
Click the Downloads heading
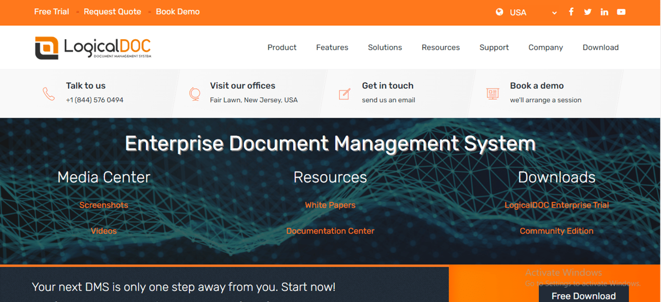click(556, 177)
